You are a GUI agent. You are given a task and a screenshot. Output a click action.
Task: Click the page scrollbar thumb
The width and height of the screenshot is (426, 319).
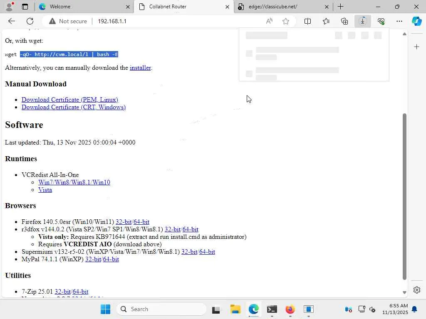pos(404,196)
